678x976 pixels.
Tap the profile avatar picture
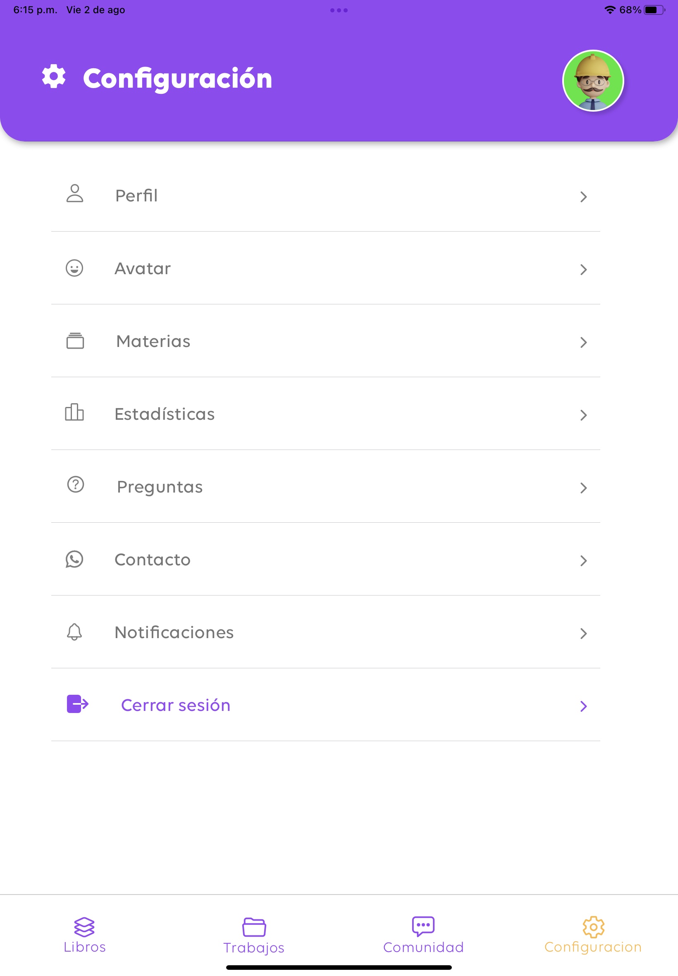(x=592, y=81)
